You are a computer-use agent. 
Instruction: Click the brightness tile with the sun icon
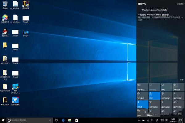point(179,96)
